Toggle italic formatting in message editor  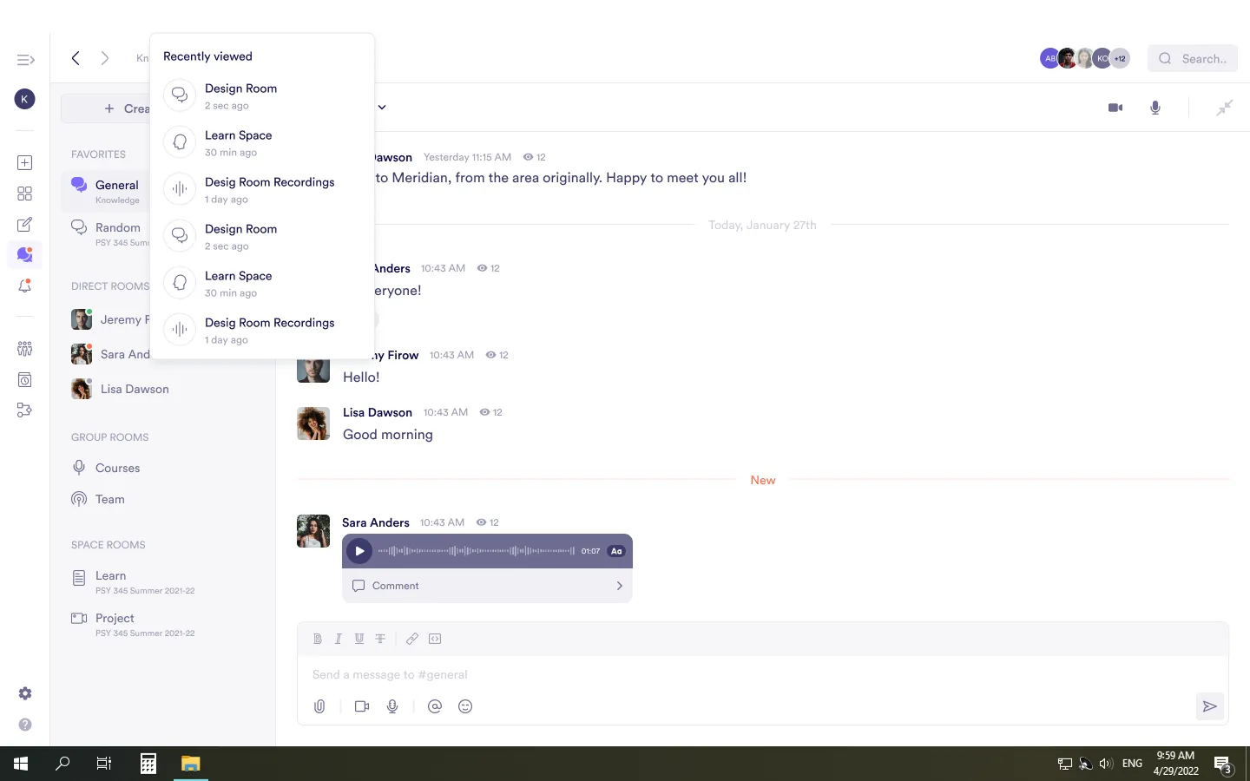[x=339, y=639]
